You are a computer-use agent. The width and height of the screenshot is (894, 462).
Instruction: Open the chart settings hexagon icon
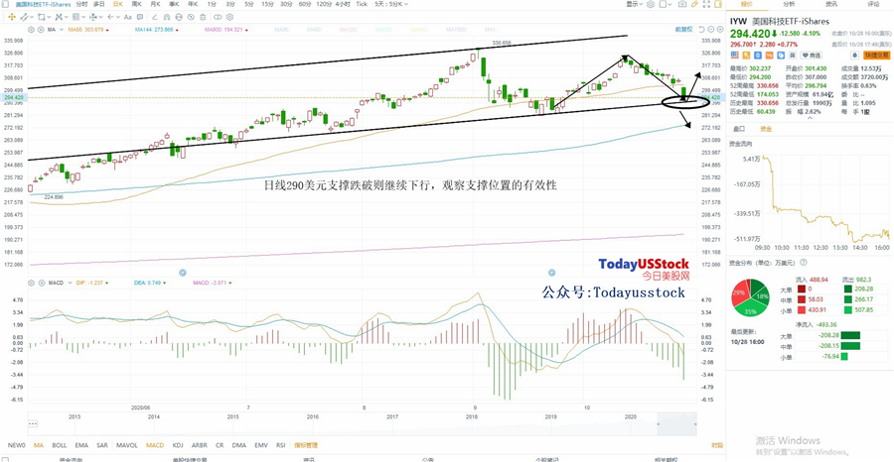pyautogui.click(x=651, y=4)
